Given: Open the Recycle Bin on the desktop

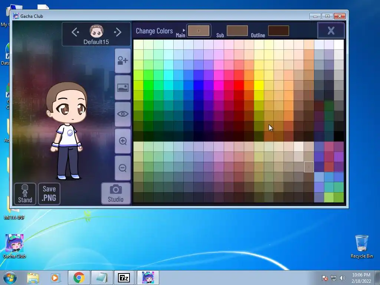Looking at the screenshot, I should click(x=361, y=246).
